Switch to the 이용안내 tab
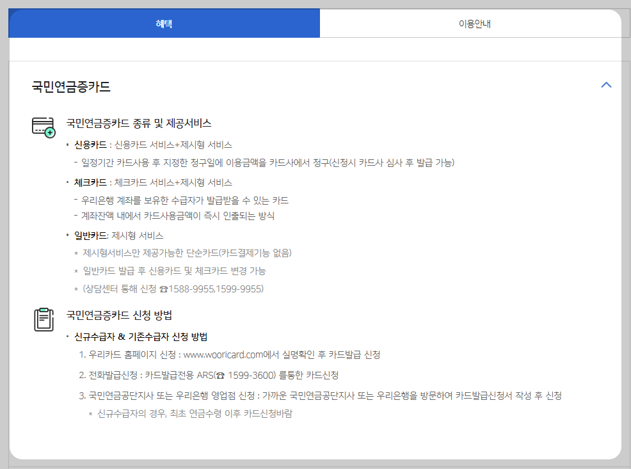This screenshot has width=631, height=469. coord(475,22)
